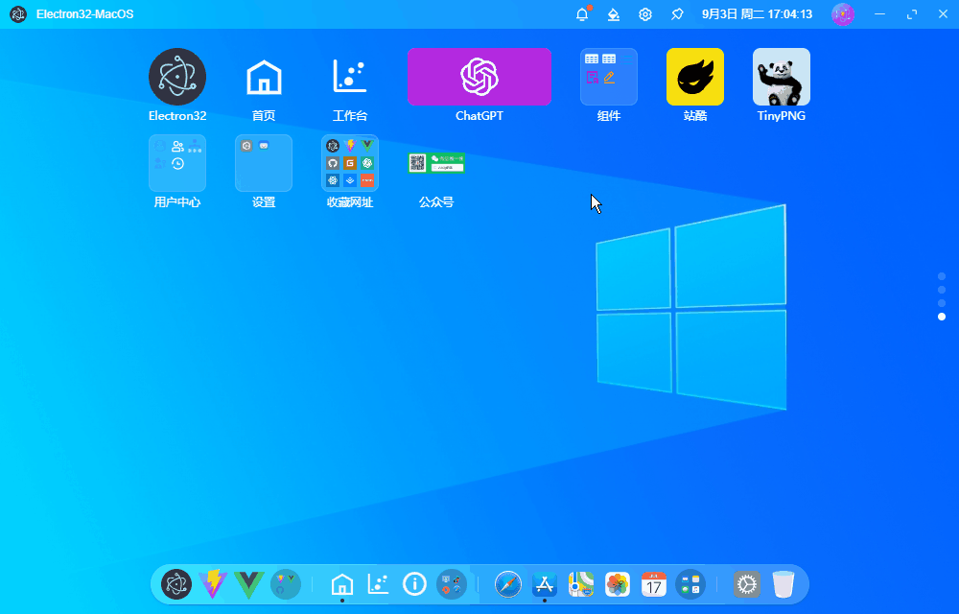Toggle the pin window icon

(x=677, y=14)
